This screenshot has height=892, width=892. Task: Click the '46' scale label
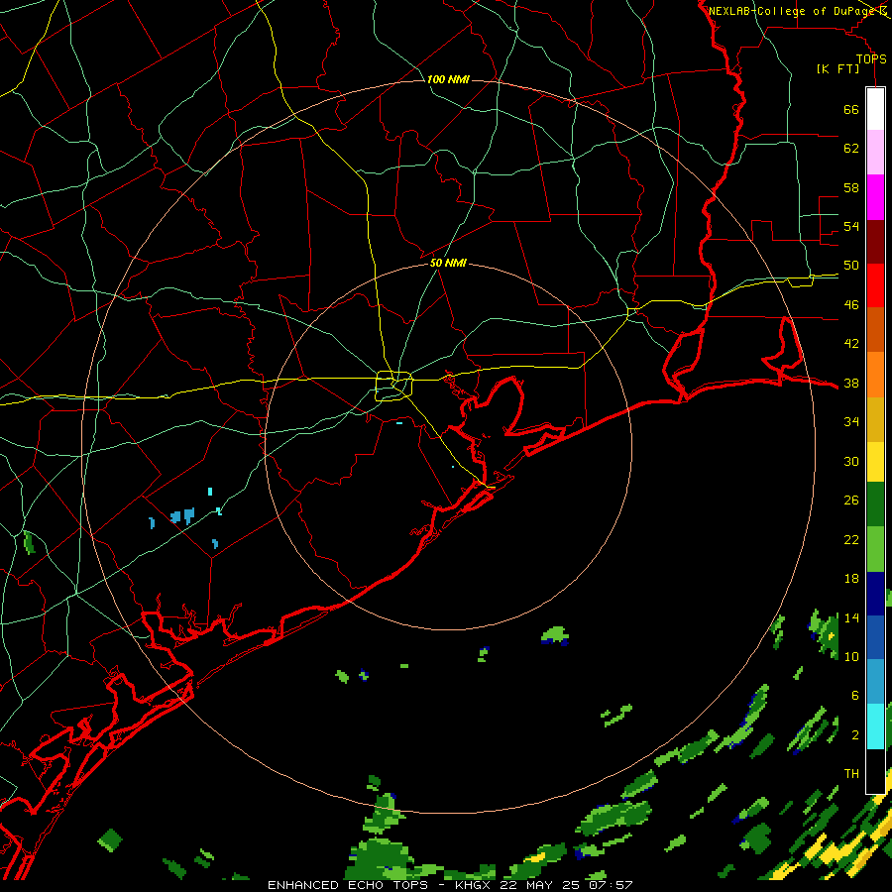point(851,305)
